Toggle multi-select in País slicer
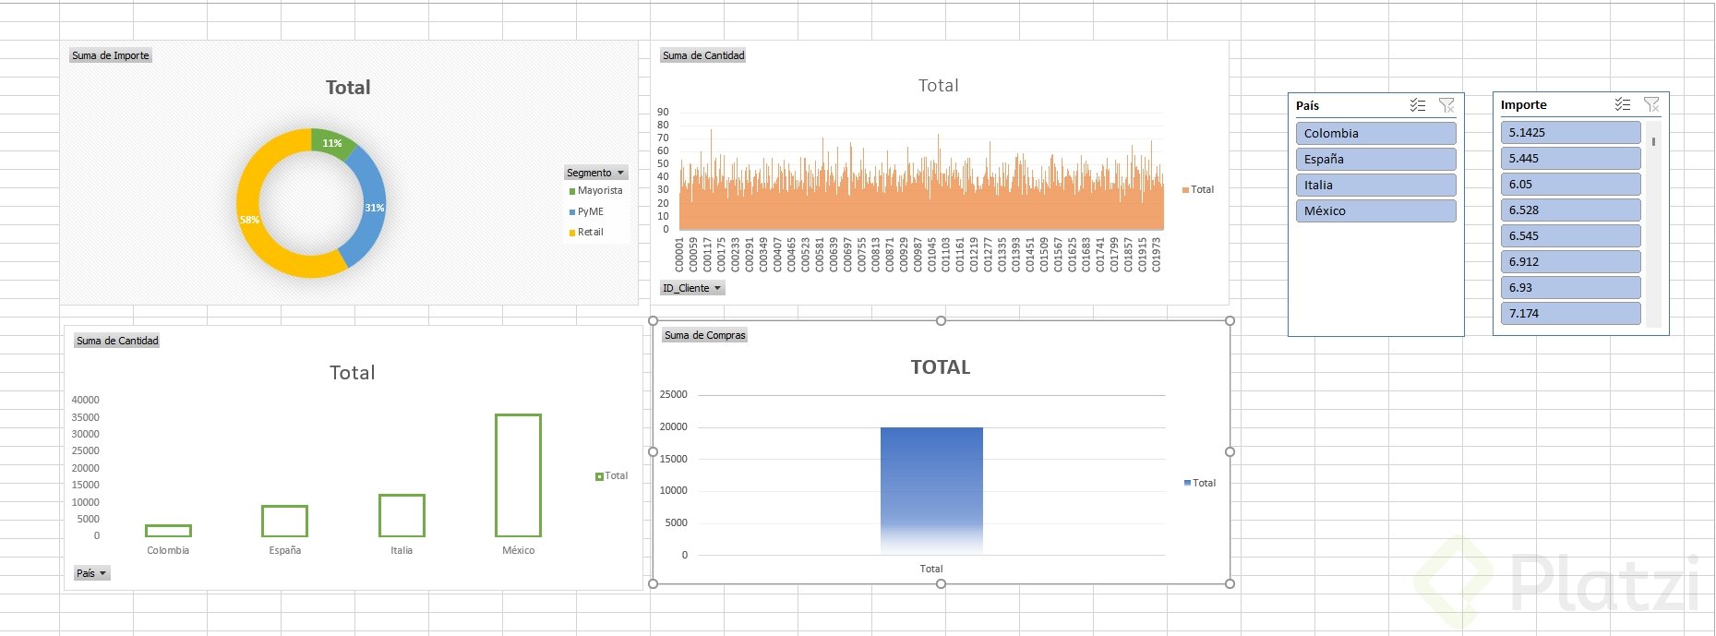Viewport: 1716px width, 636px height. [x=1418, y=105]
